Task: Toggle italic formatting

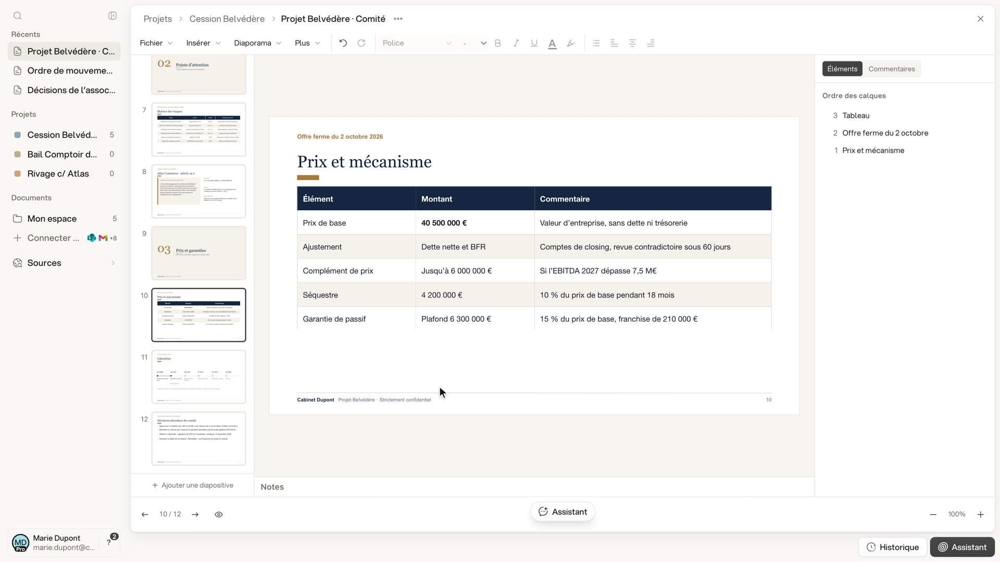Action: (x=516, y=43)
